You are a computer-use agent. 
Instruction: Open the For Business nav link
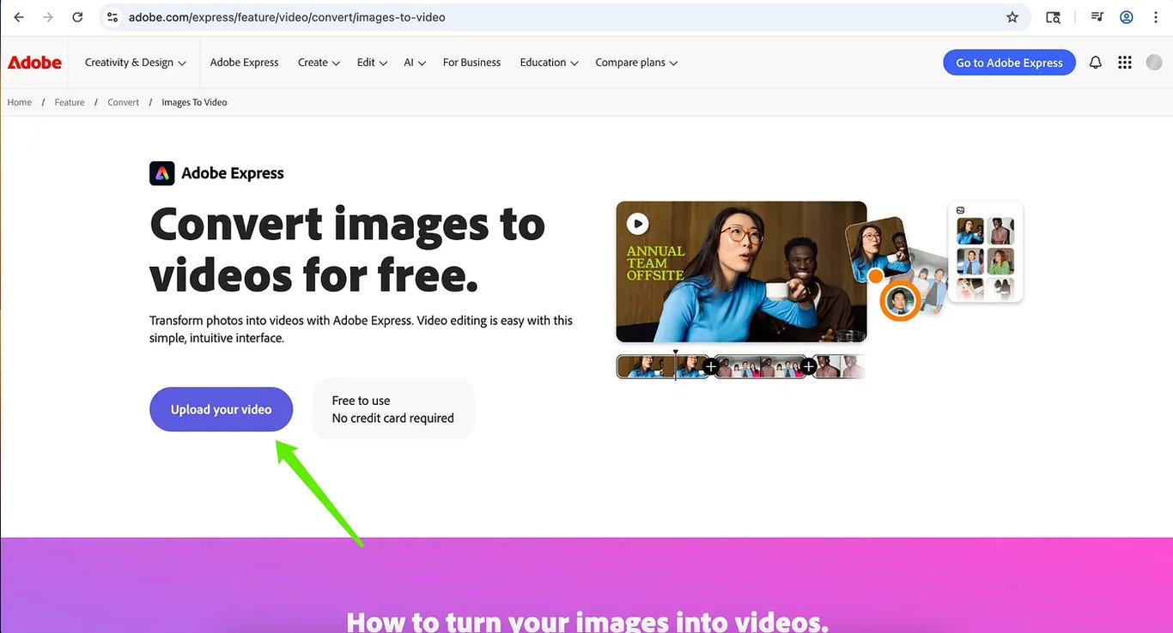pos(471,63)
